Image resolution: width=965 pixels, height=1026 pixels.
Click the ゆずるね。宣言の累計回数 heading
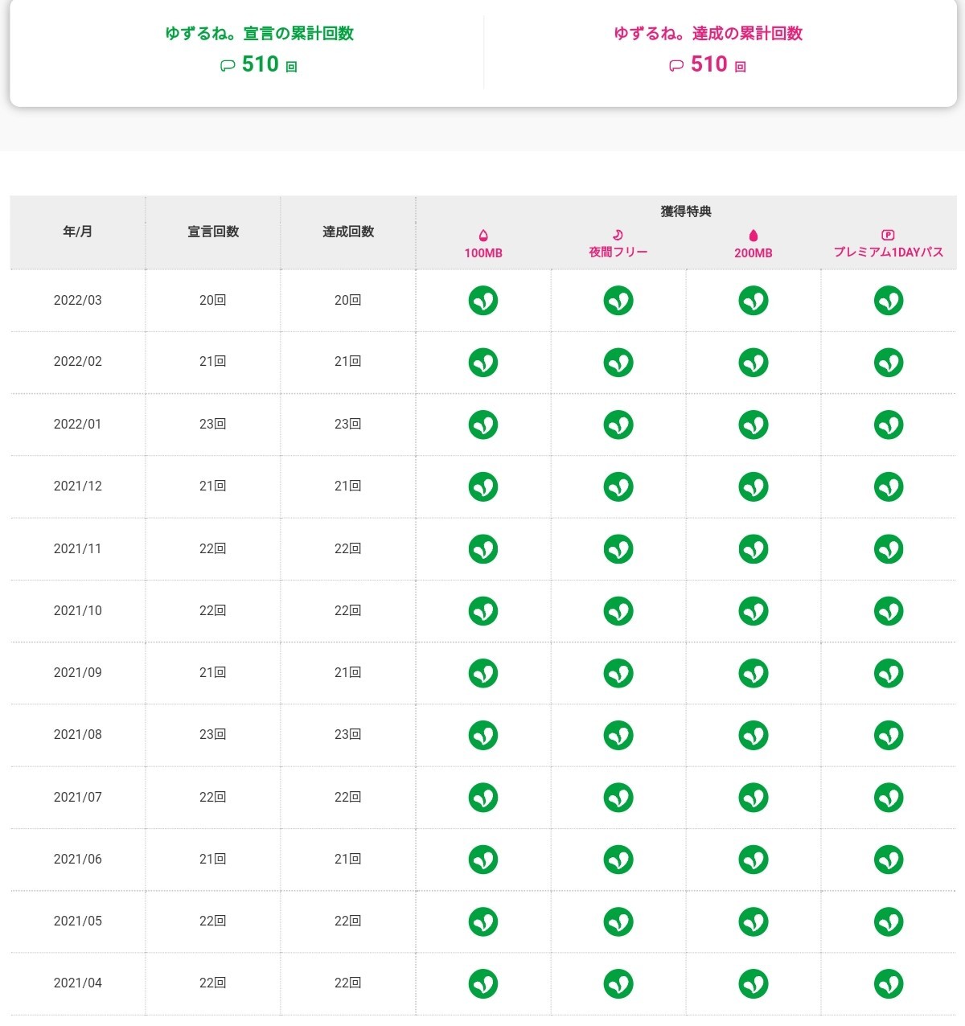[259, 34]
